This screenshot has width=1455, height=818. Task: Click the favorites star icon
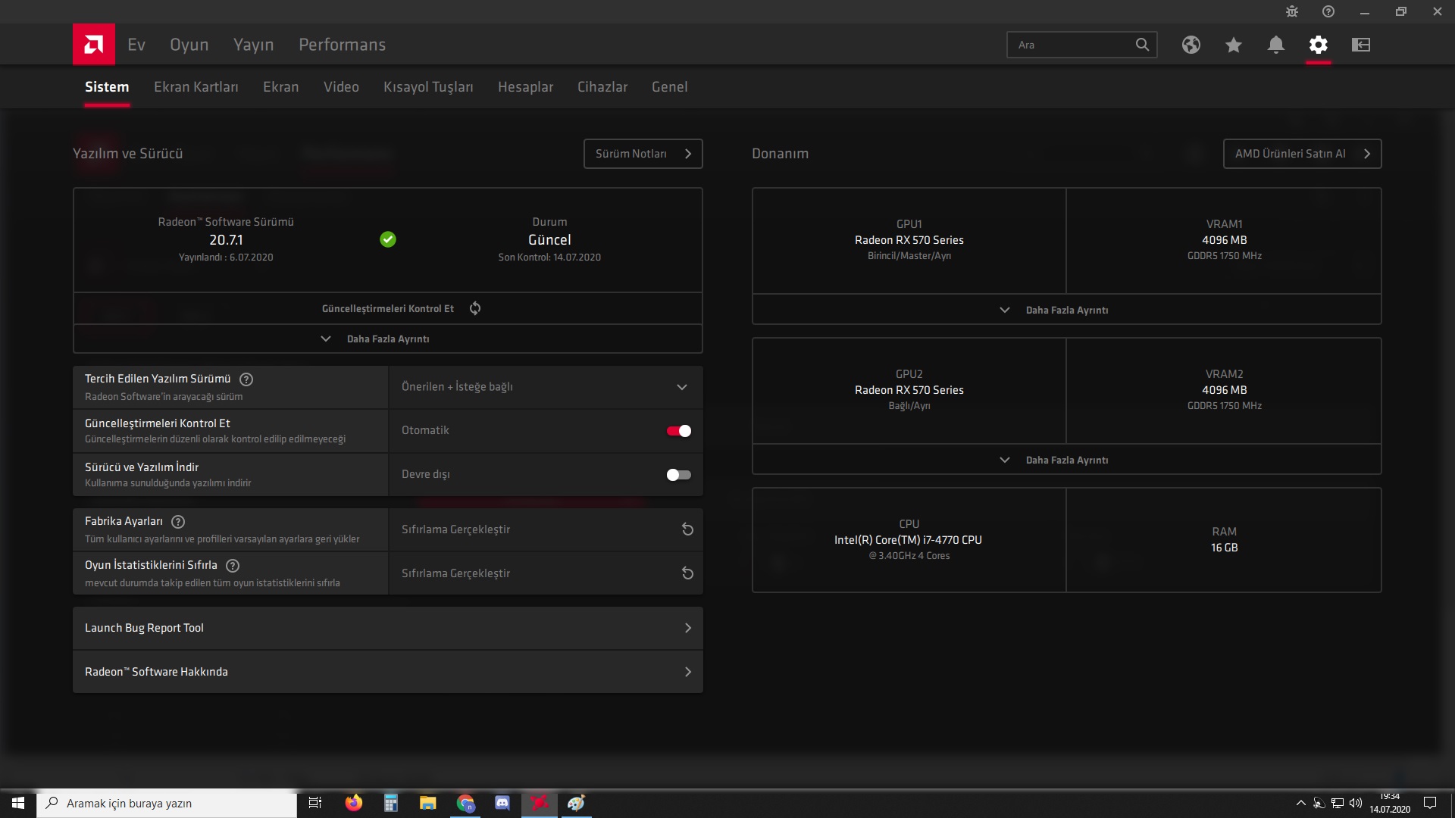(1233, 45)
